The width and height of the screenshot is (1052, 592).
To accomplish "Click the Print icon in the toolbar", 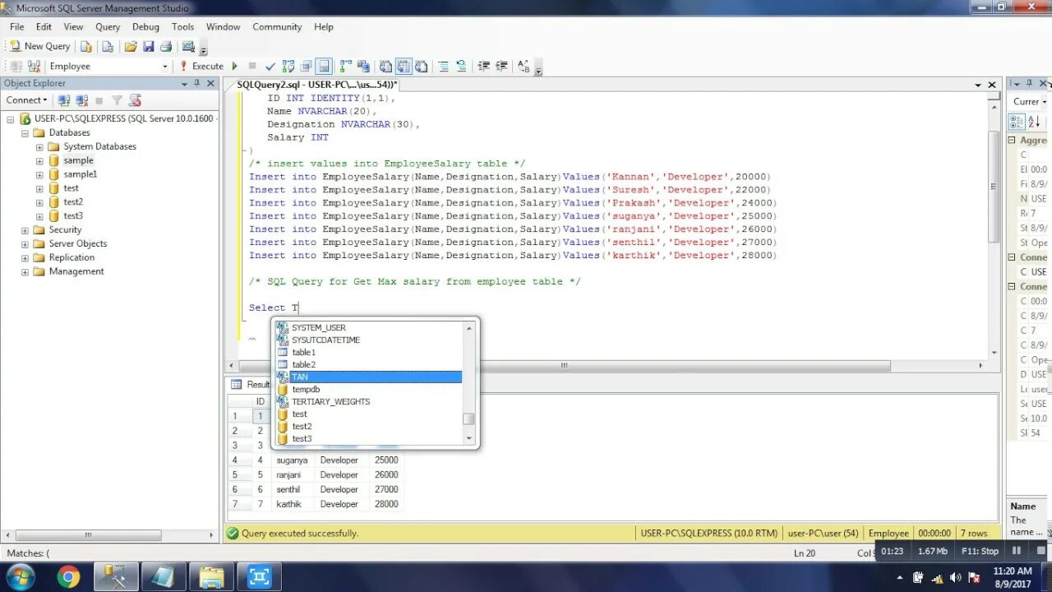I will click(x=166, y=46).
